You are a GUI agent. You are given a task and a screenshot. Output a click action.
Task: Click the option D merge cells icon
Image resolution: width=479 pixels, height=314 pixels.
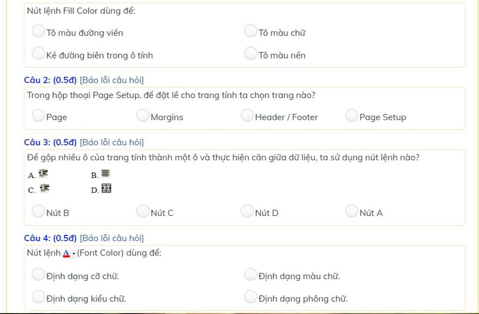tap(107, 188)
